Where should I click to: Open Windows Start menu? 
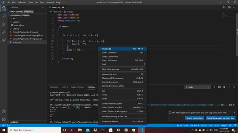(x=3, y=130)
